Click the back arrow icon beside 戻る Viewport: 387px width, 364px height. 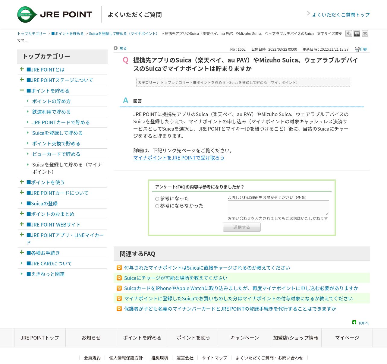[x=116, y=48]
